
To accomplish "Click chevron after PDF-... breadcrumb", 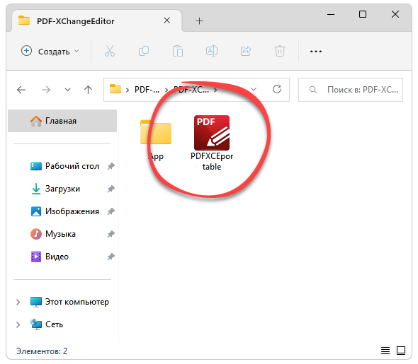I will coord(166,90).
